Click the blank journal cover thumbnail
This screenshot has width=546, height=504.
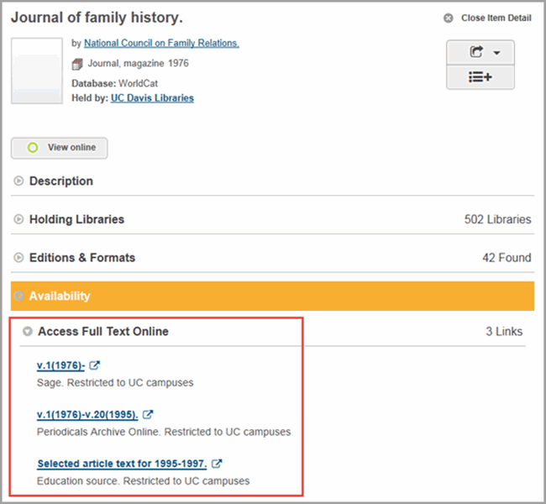point(37,71)
